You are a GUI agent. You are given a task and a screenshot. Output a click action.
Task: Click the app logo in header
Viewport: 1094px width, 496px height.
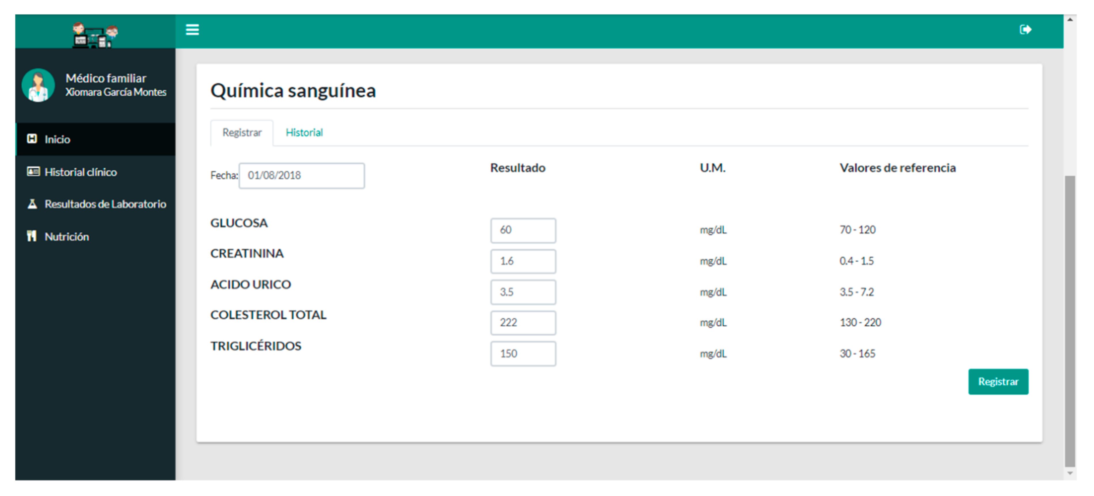tap(95, 35)
